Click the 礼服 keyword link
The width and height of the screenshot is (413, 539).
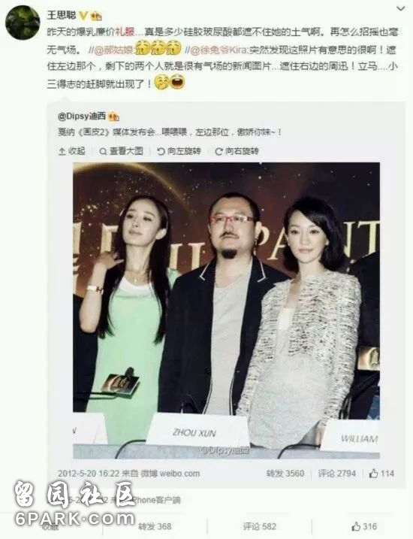tap(125, 32)
